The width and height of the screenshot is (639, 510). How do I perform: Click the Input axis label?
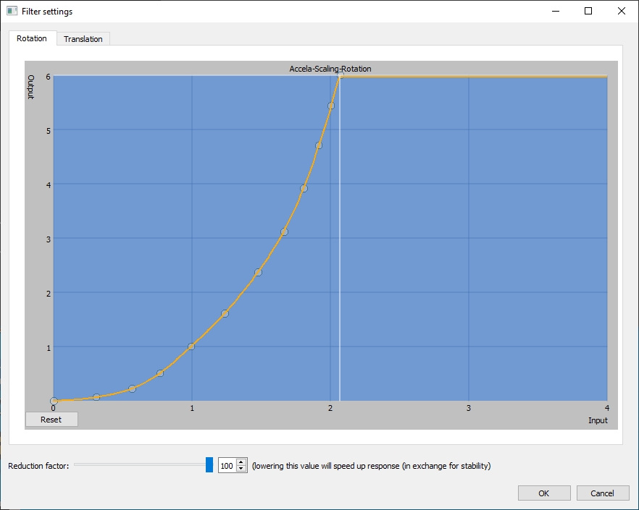coord(598,420)
